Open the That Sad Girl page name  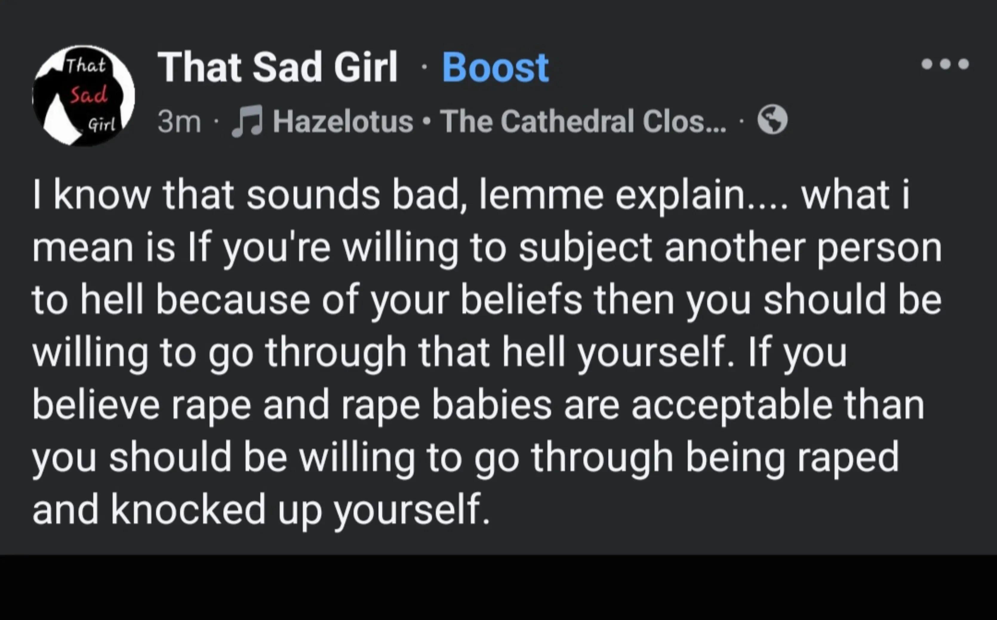point(278,67)
